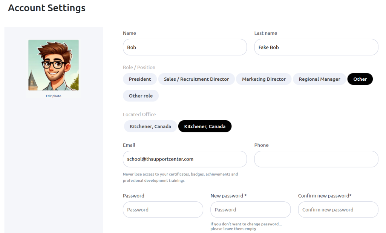Click the Confirm new password field
This screenshot has height=233, width=386.
(x=338, y=210)
